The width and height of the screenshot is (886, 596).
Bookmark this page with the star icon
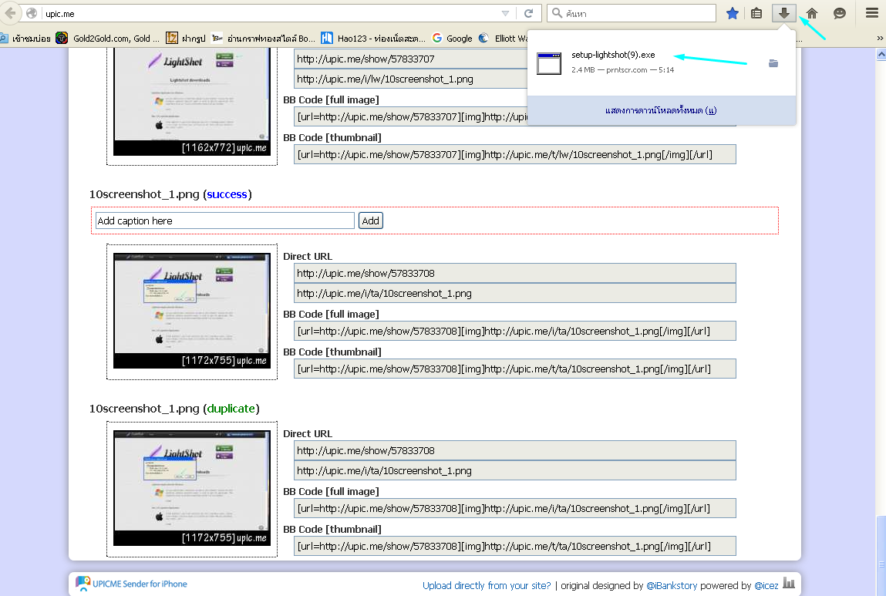coord(733,13)
